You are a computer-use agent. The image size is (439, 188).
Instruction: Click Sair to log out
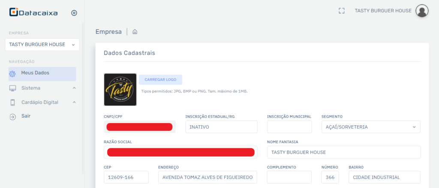point(26,116)
